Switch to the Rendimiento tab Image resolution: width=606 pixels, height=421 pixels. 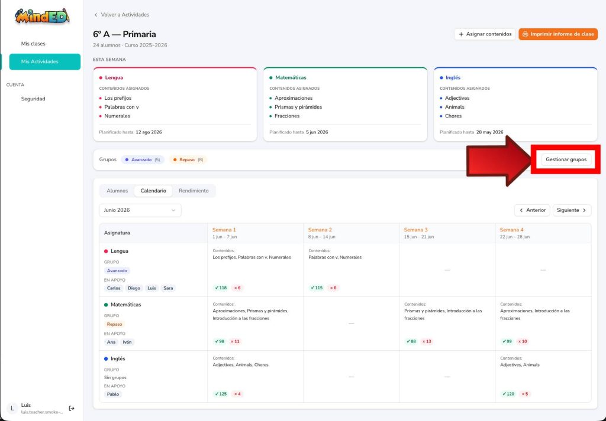click(x=194, y=191)
